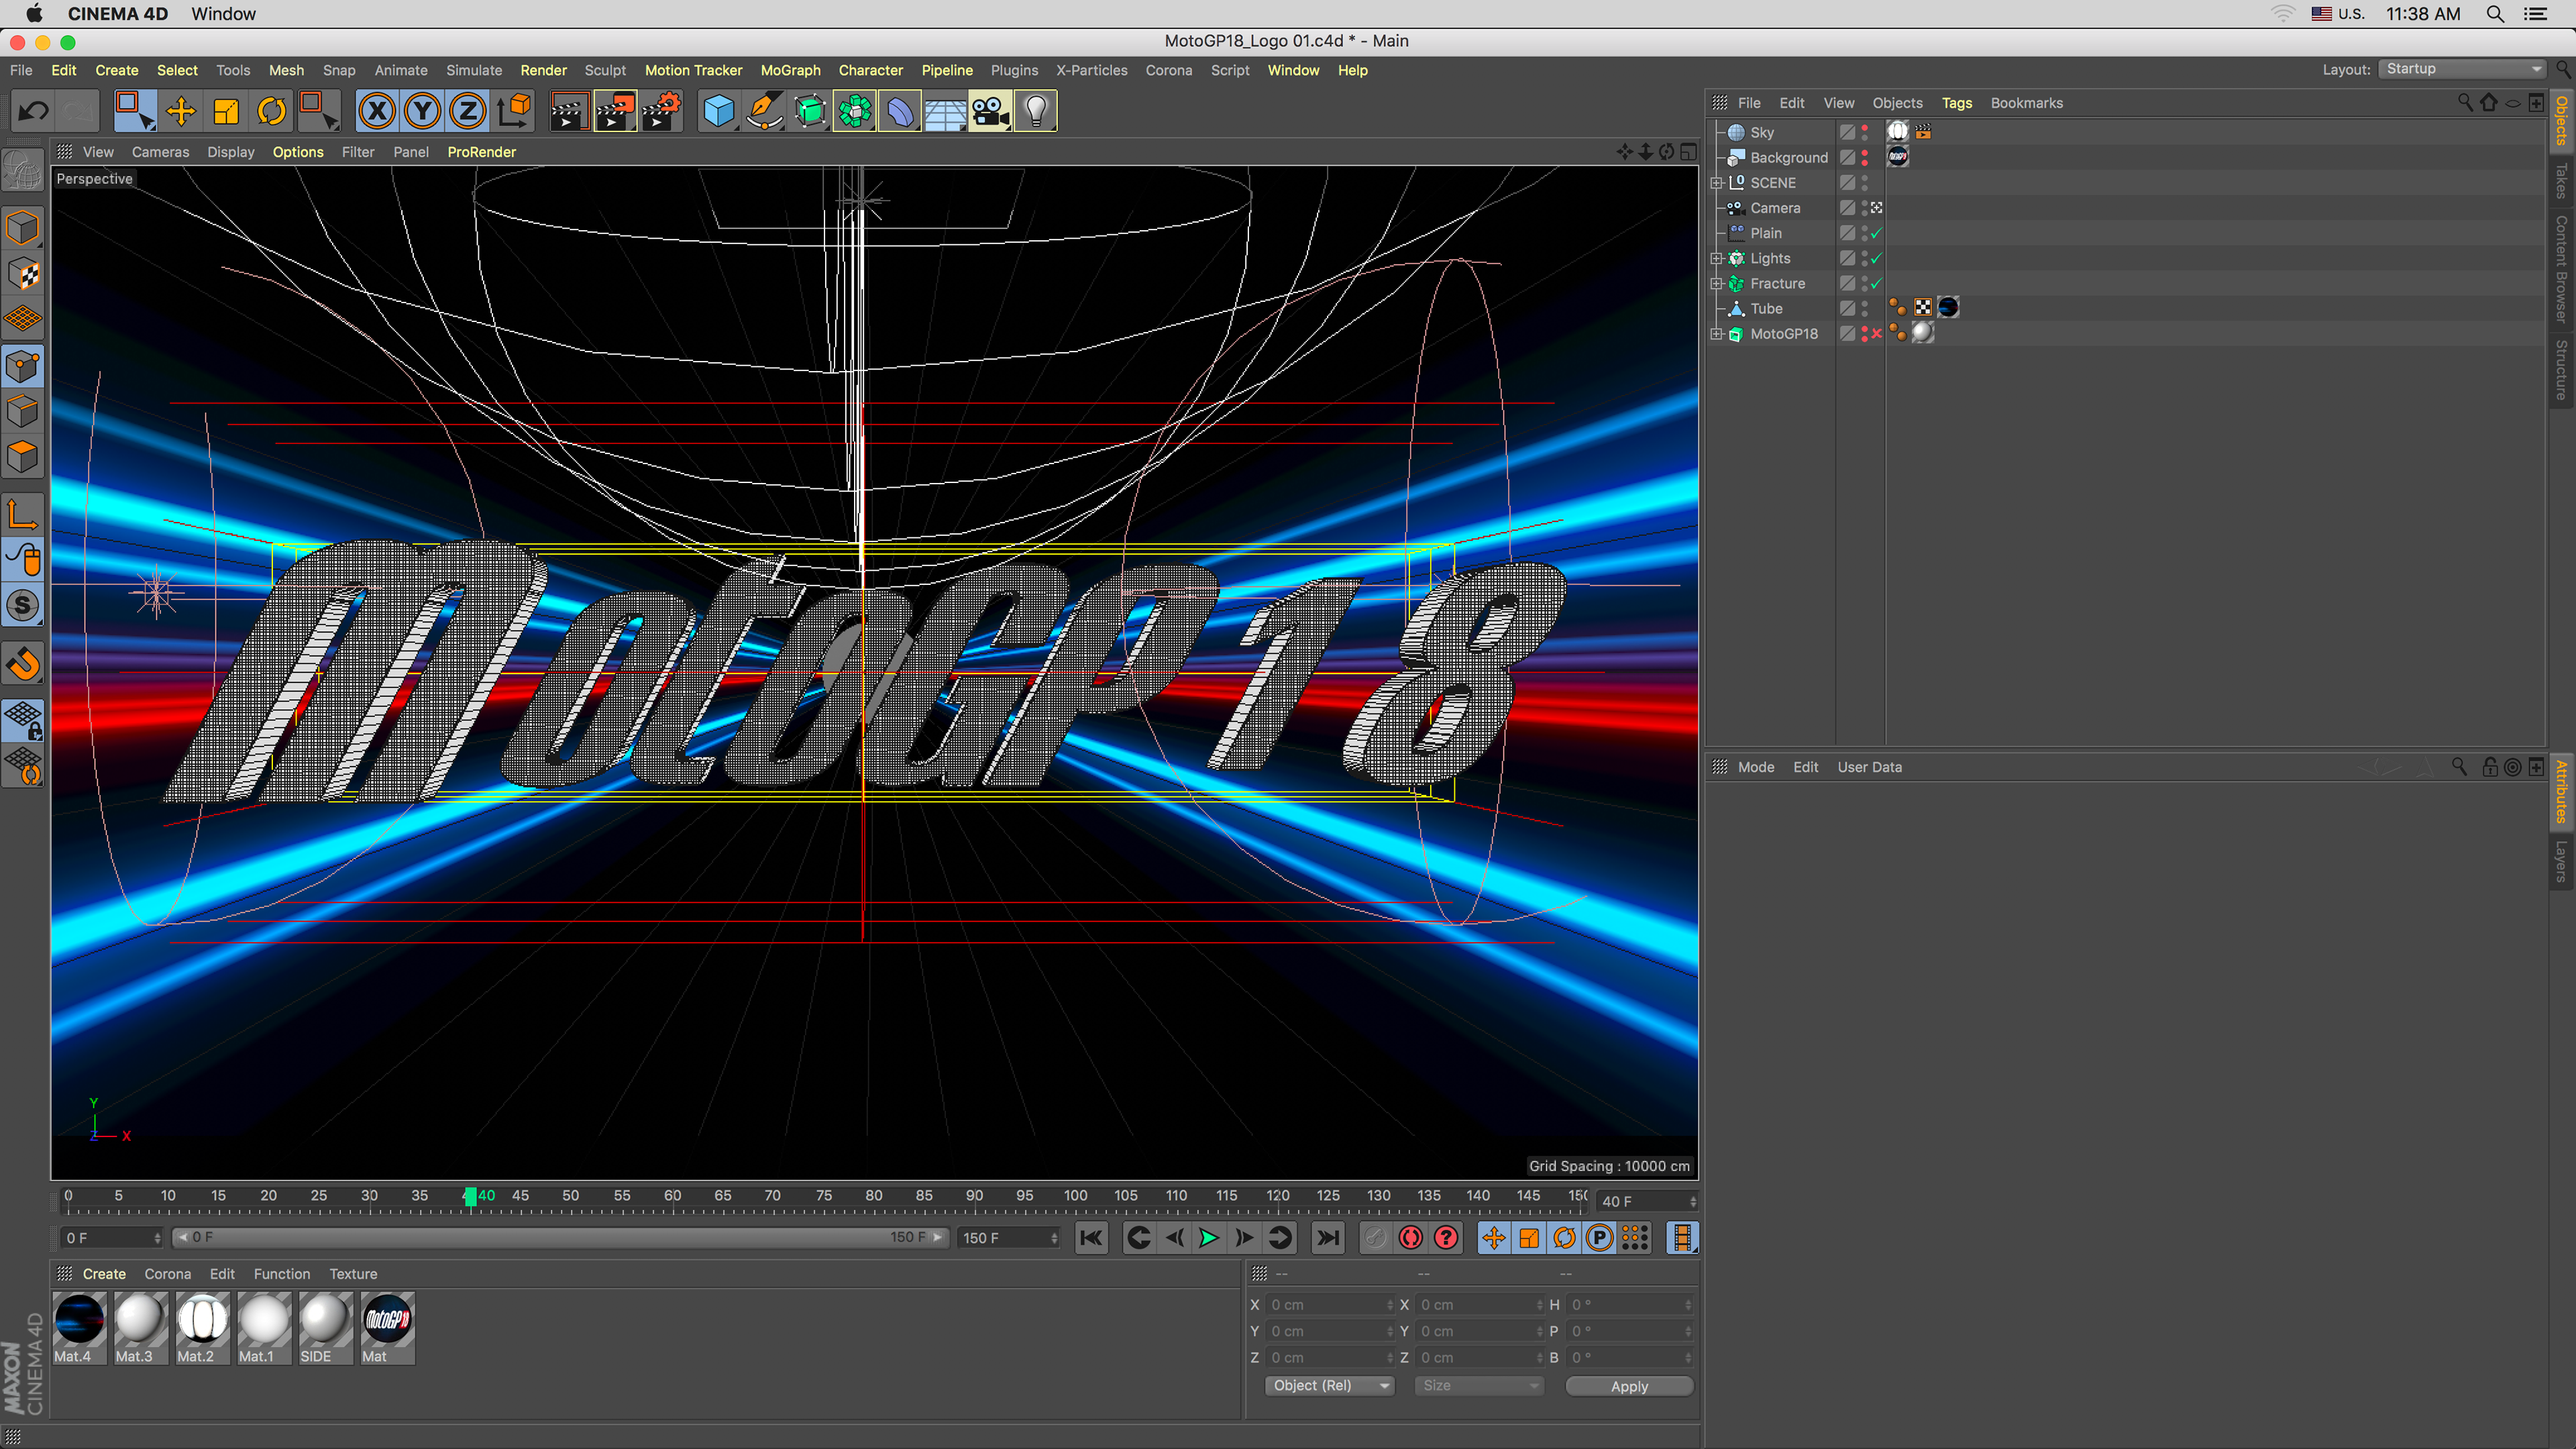Enable the MotoGP18 object via red X
Screen dimensions: 2576x1449
tap(1876, 334)
